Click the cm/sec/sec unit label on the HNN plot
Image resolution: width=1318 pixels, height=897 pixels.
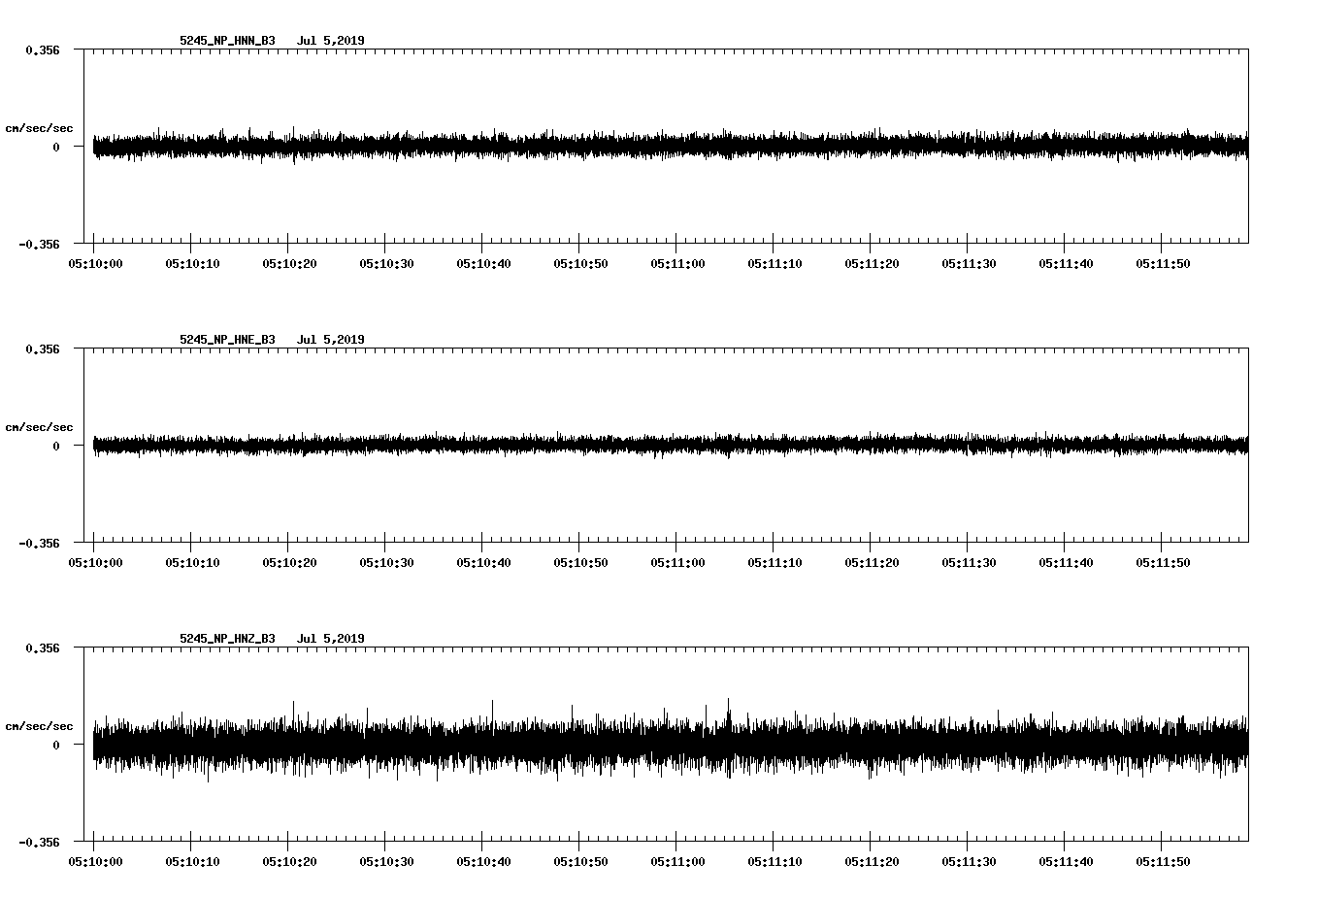pos(39,128)
